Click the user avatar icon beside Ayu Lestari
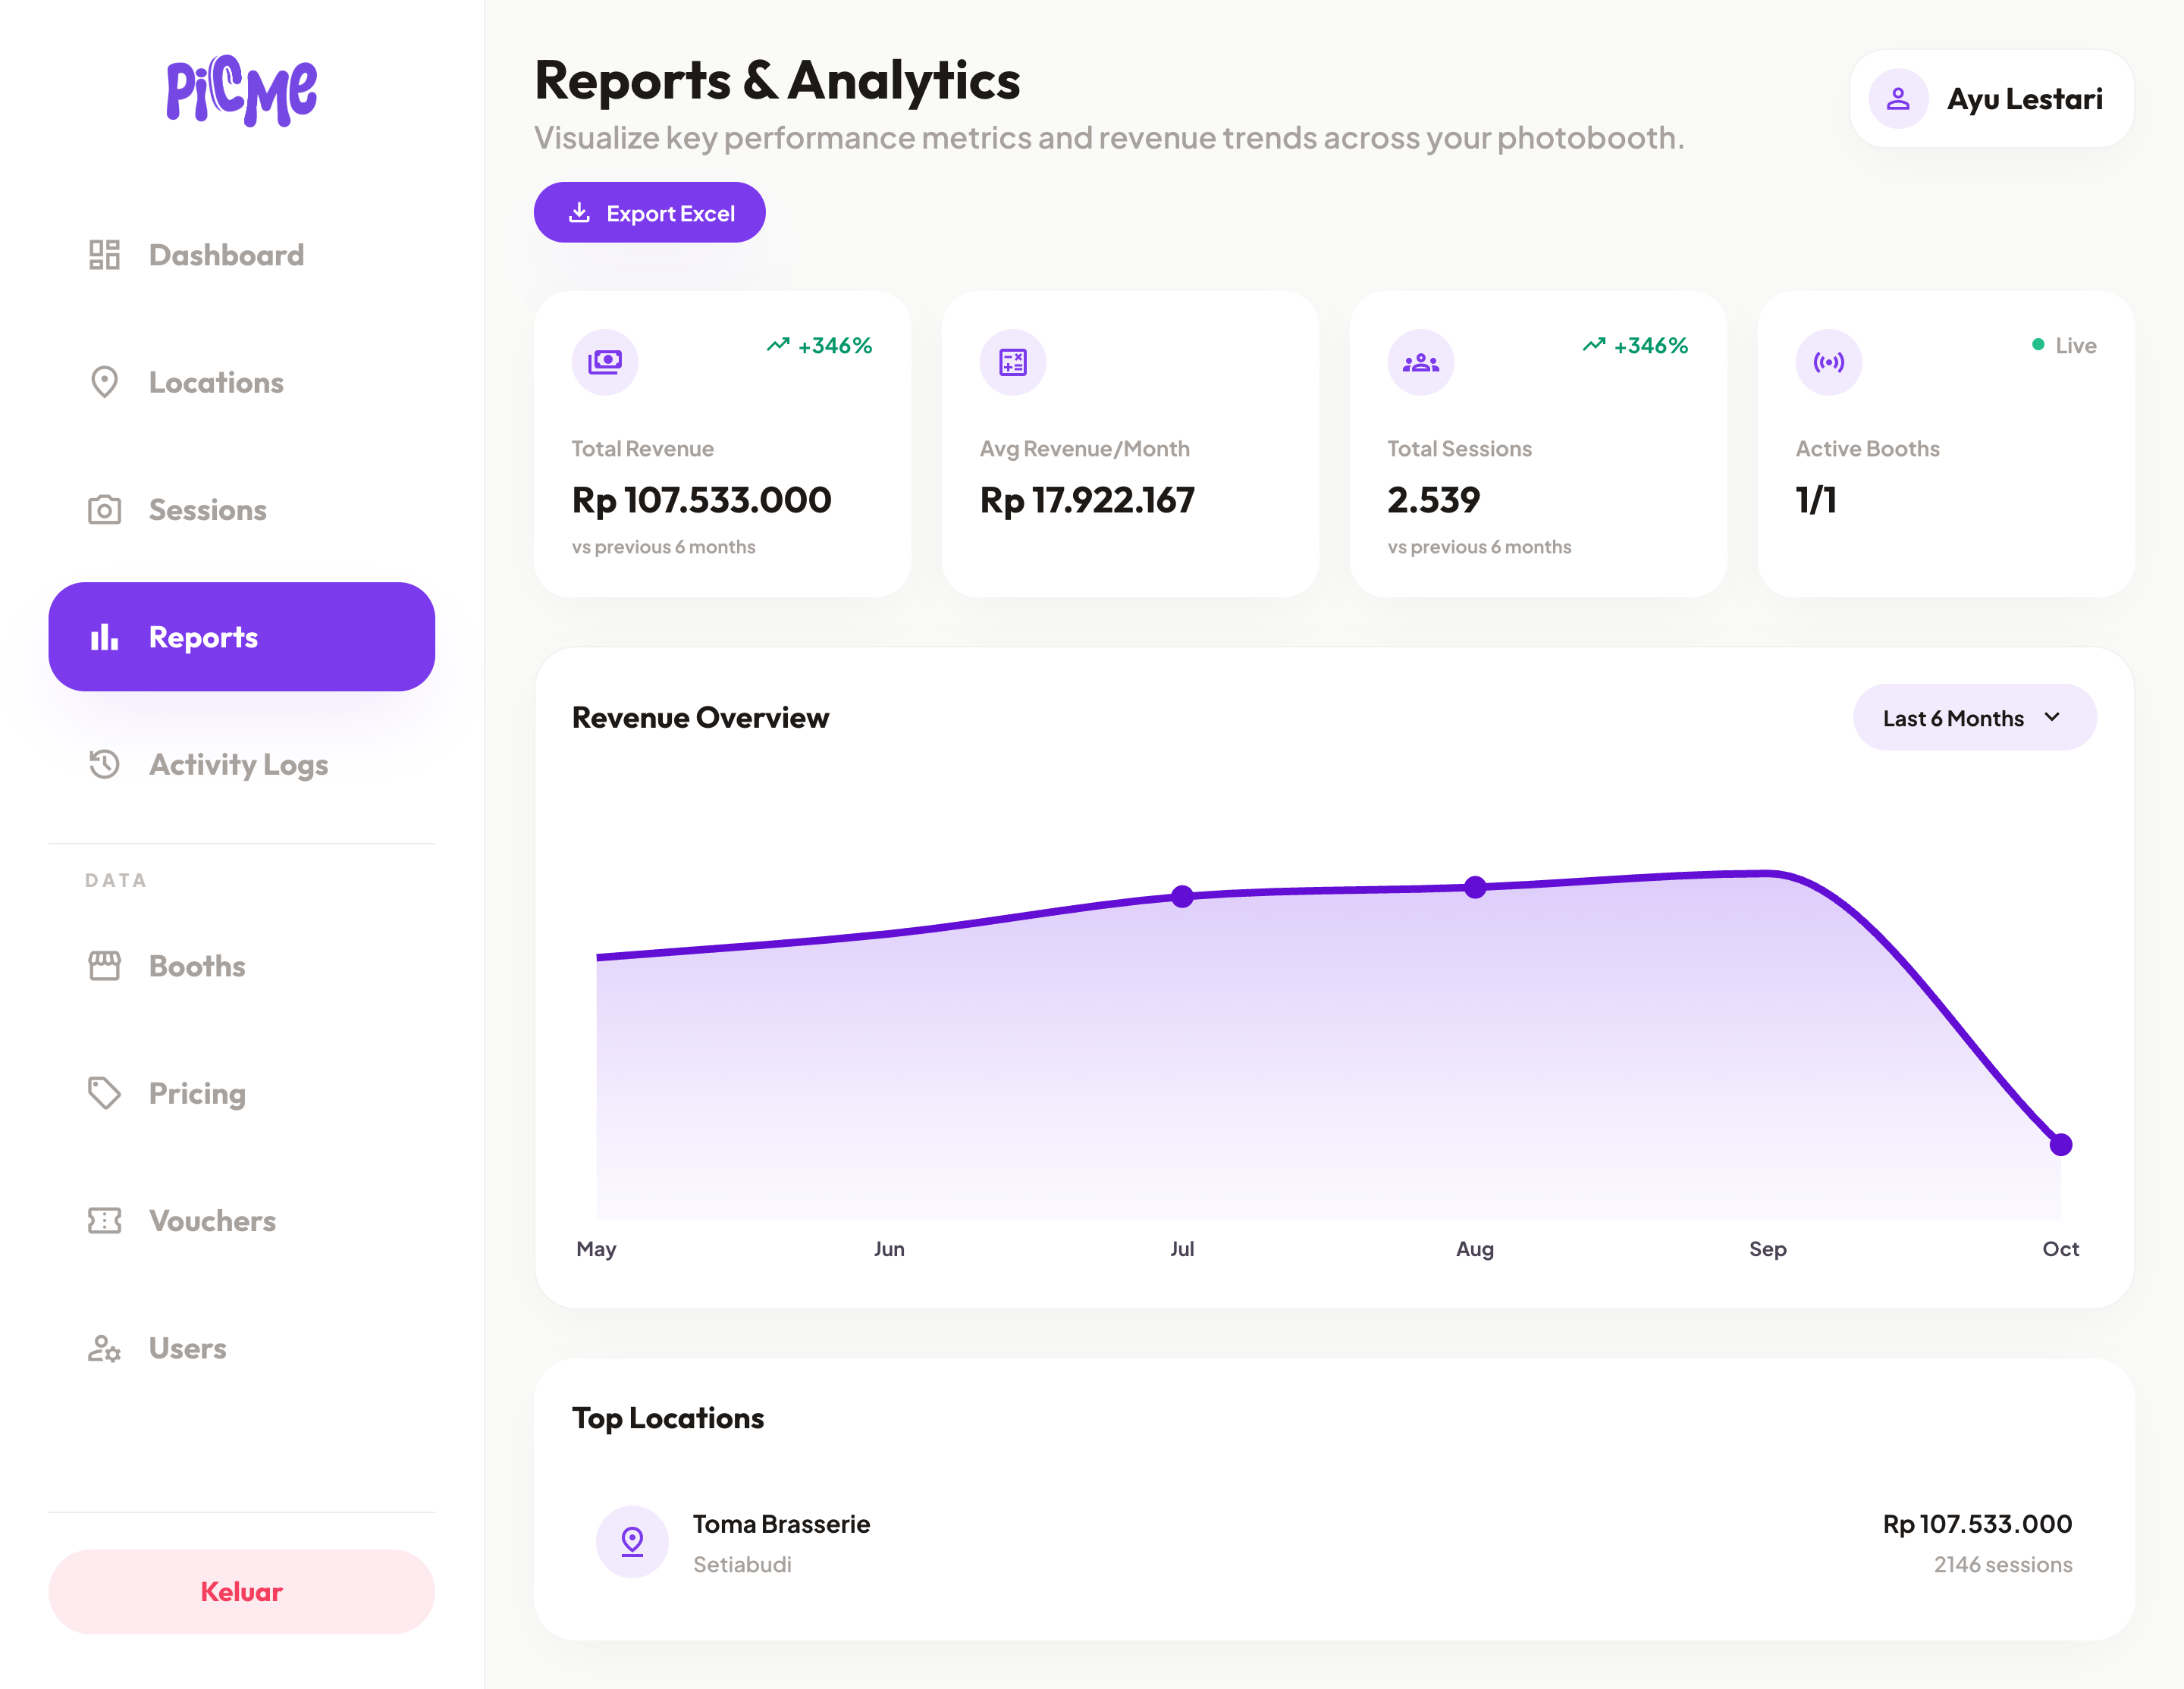This screenshot has height=1689, width=2184. [x=1898, y=99]
